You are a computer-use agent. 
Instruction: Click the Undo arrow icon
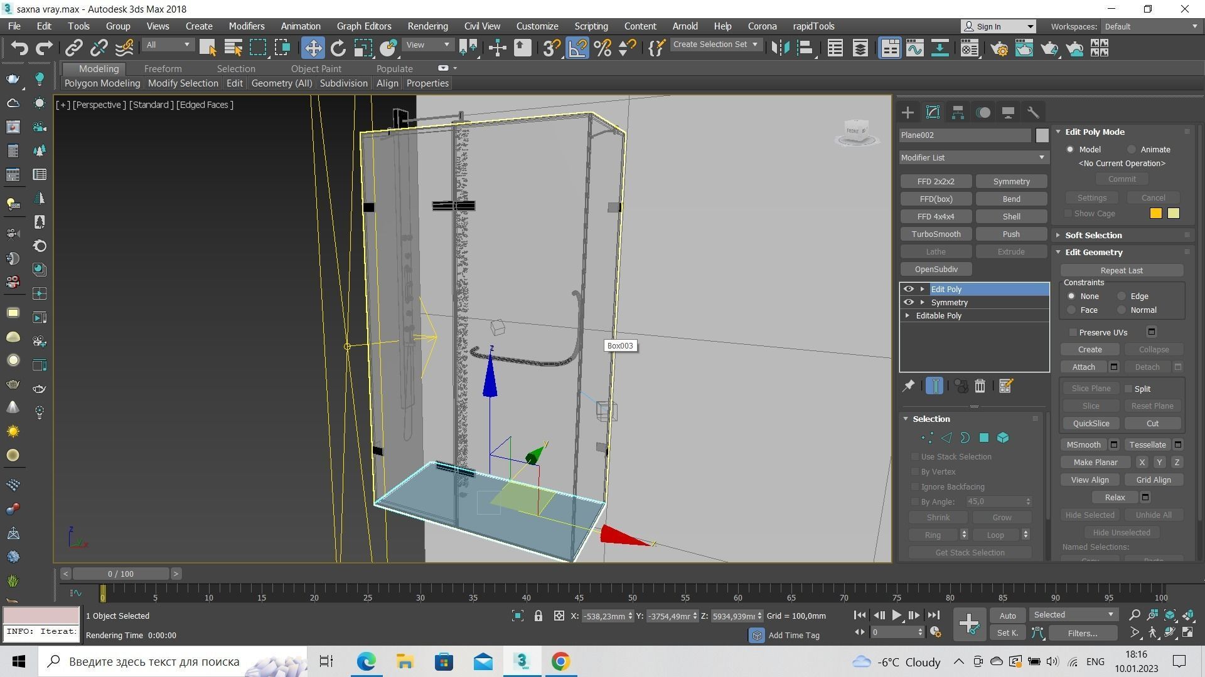pos(19,48)
